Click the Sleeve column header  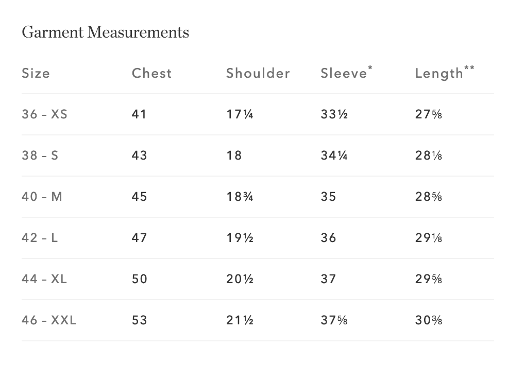click(346, 73)
